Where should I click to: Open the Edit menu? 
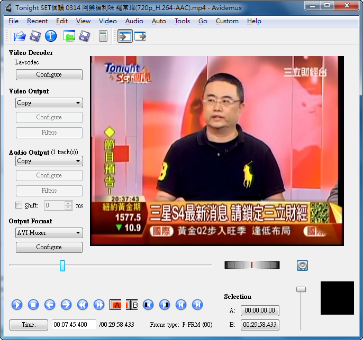pos(62,21)
